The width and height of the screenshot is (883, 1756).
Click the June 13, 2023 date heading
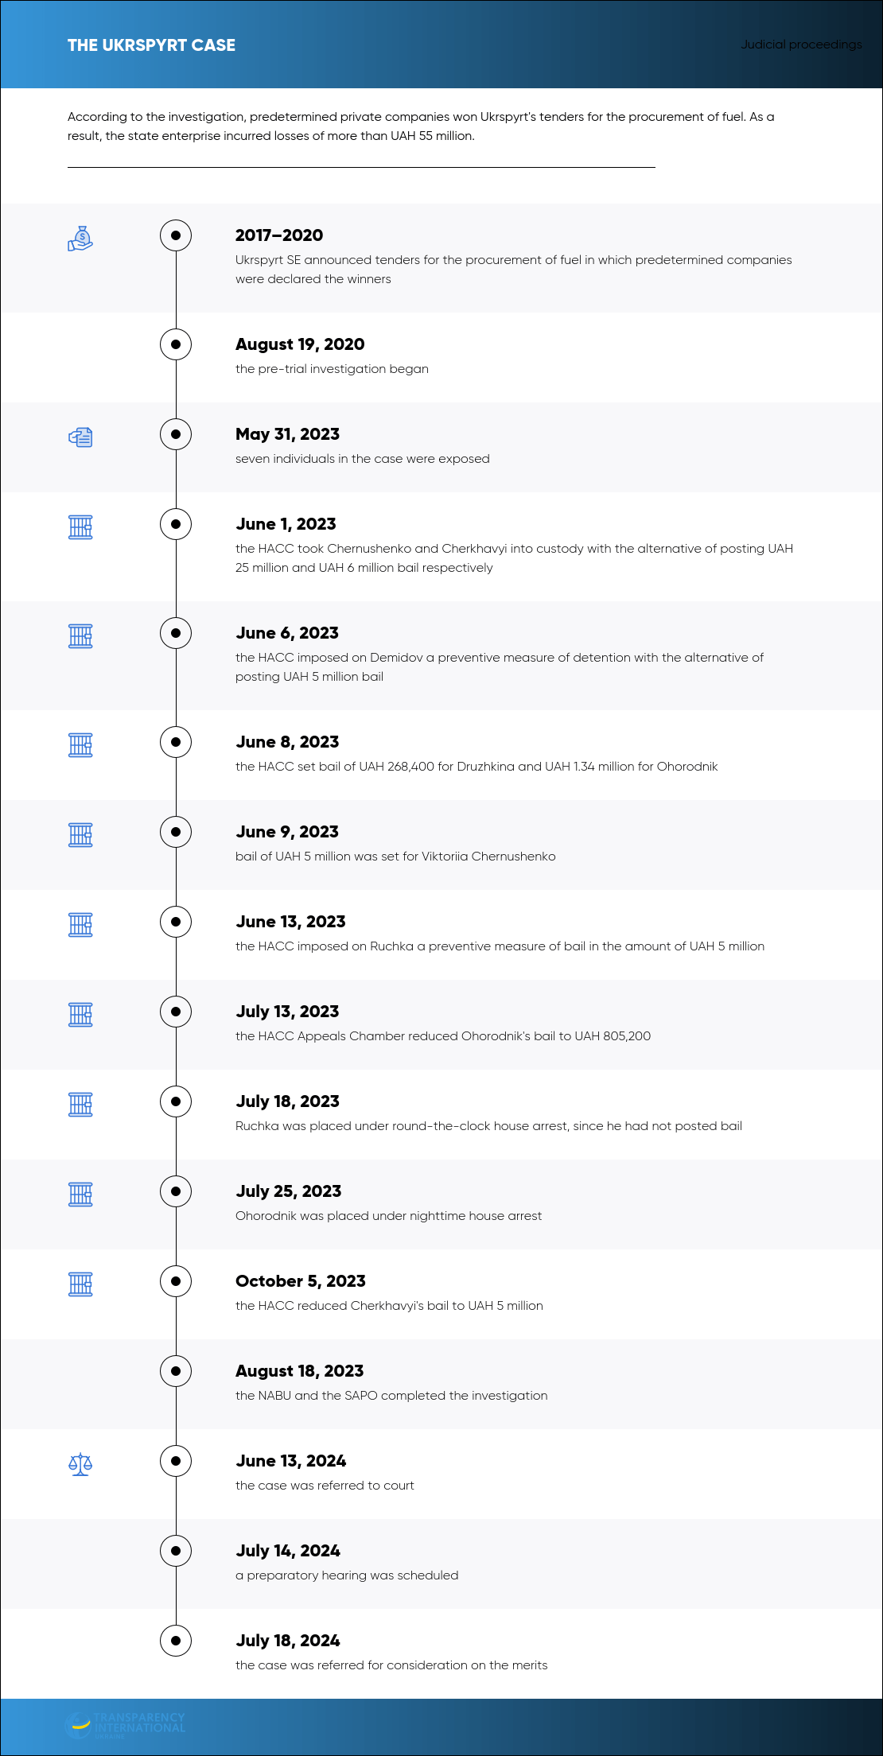(290, 922)
